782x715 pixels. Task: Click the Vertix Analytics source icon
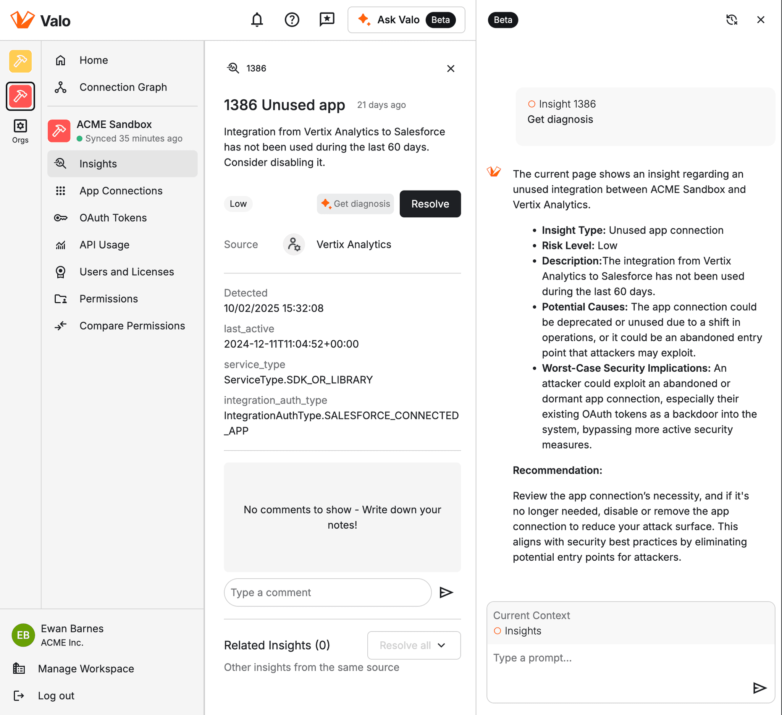click(x=294, y=244)
